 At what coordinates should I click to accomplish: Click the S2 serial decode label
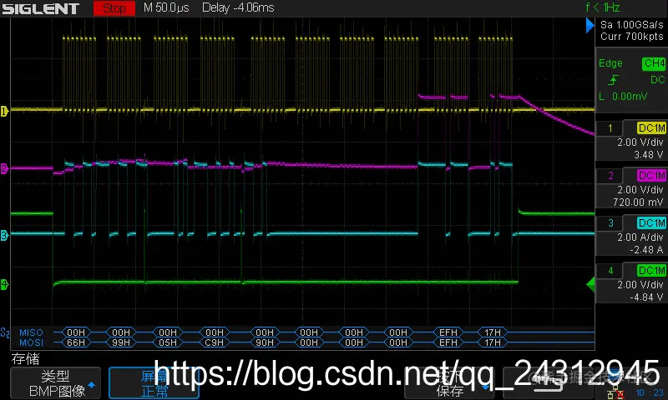tap(5, 332)
